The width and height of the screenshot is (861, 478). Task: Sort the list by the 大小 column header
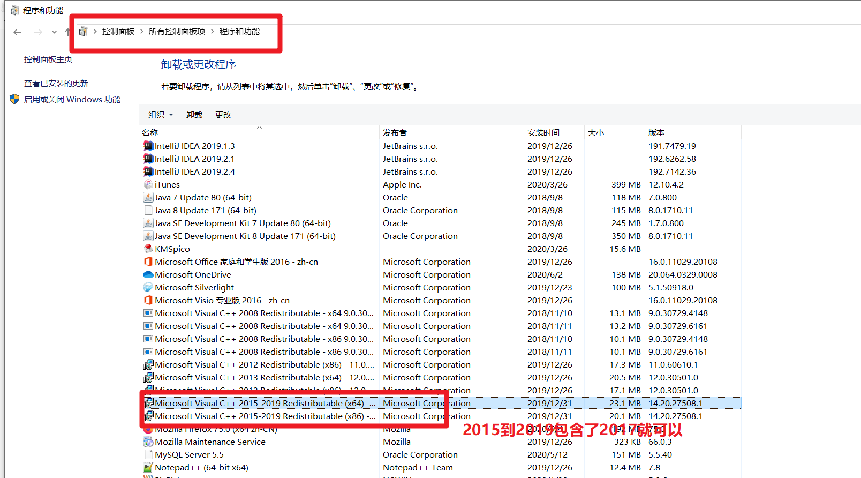point(614,132)
